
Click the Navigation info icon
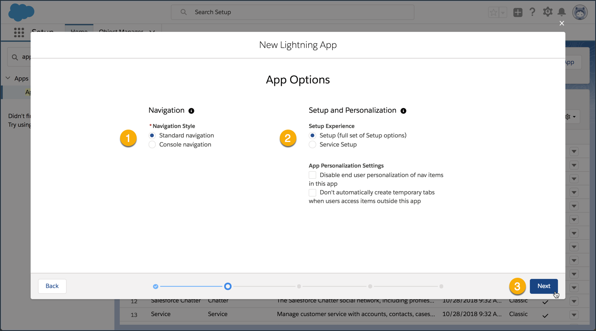click(x=191, y=111)
